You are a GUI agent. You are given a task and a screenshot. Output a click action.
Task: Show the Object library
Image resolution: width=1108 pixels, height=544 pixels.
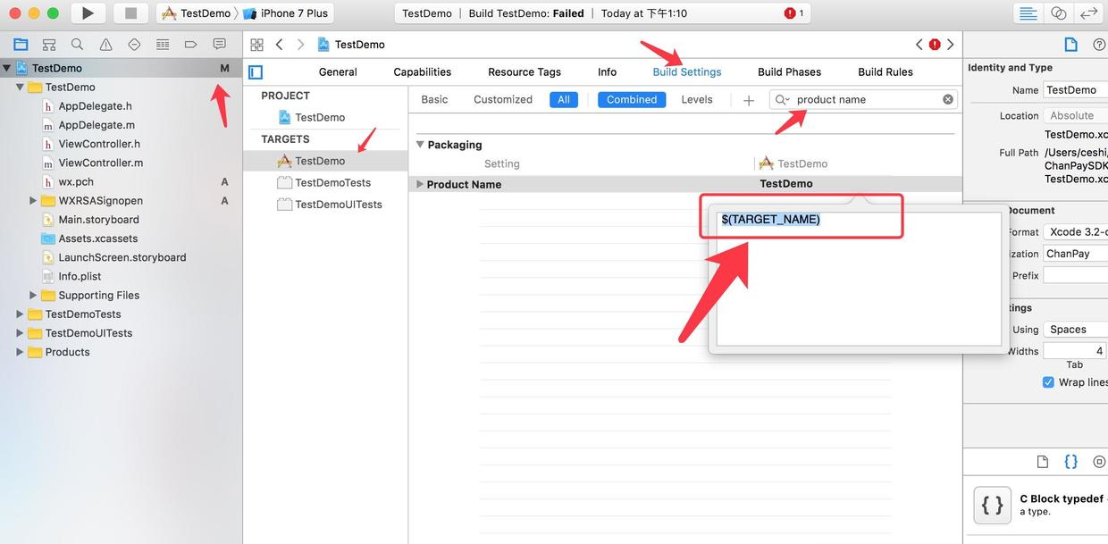click(1099, 462)
